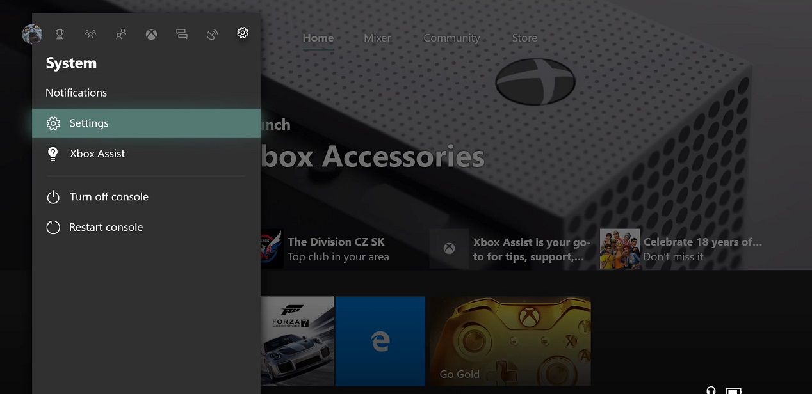
Task: Select the highlighted Settings menu item
Action: click(146, 123)
